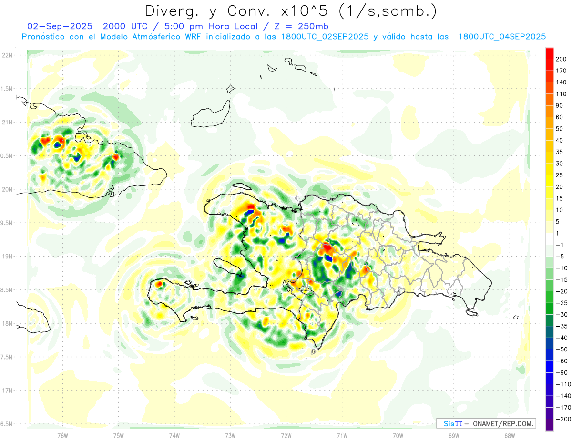Click the '73W' longitude label
The width and height of the screenshot is (572, 442).
pos(230,435)
